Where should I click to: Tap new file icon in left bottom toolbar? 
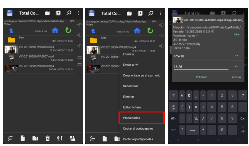click(x=23, y=138)
